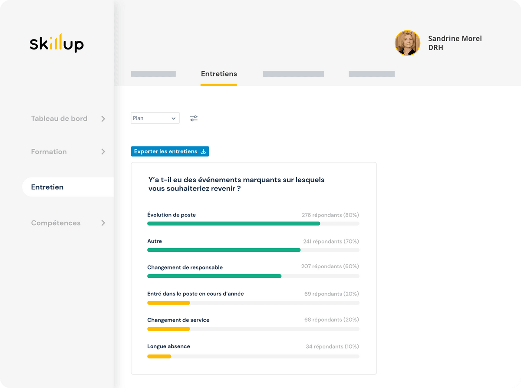The width and height of the screenshot is (521, 388).
Task: Open Tableau de bord in sidebar
Action: click(x=59, y=118)
